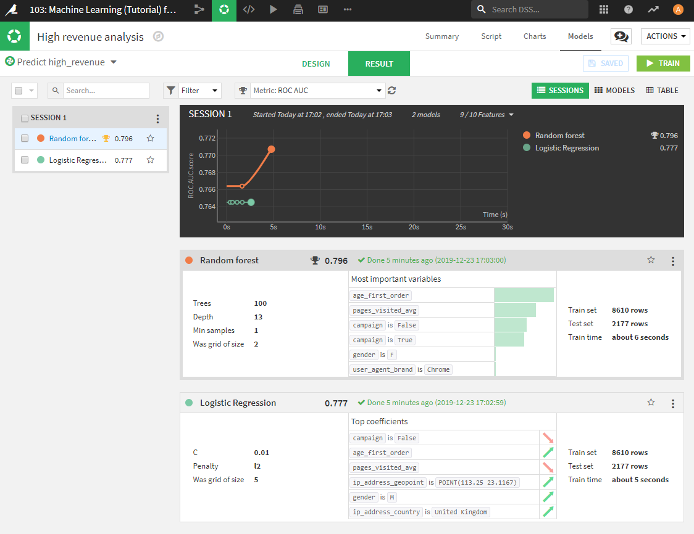Click the Logistic Regression result card title

click(238, 402)
